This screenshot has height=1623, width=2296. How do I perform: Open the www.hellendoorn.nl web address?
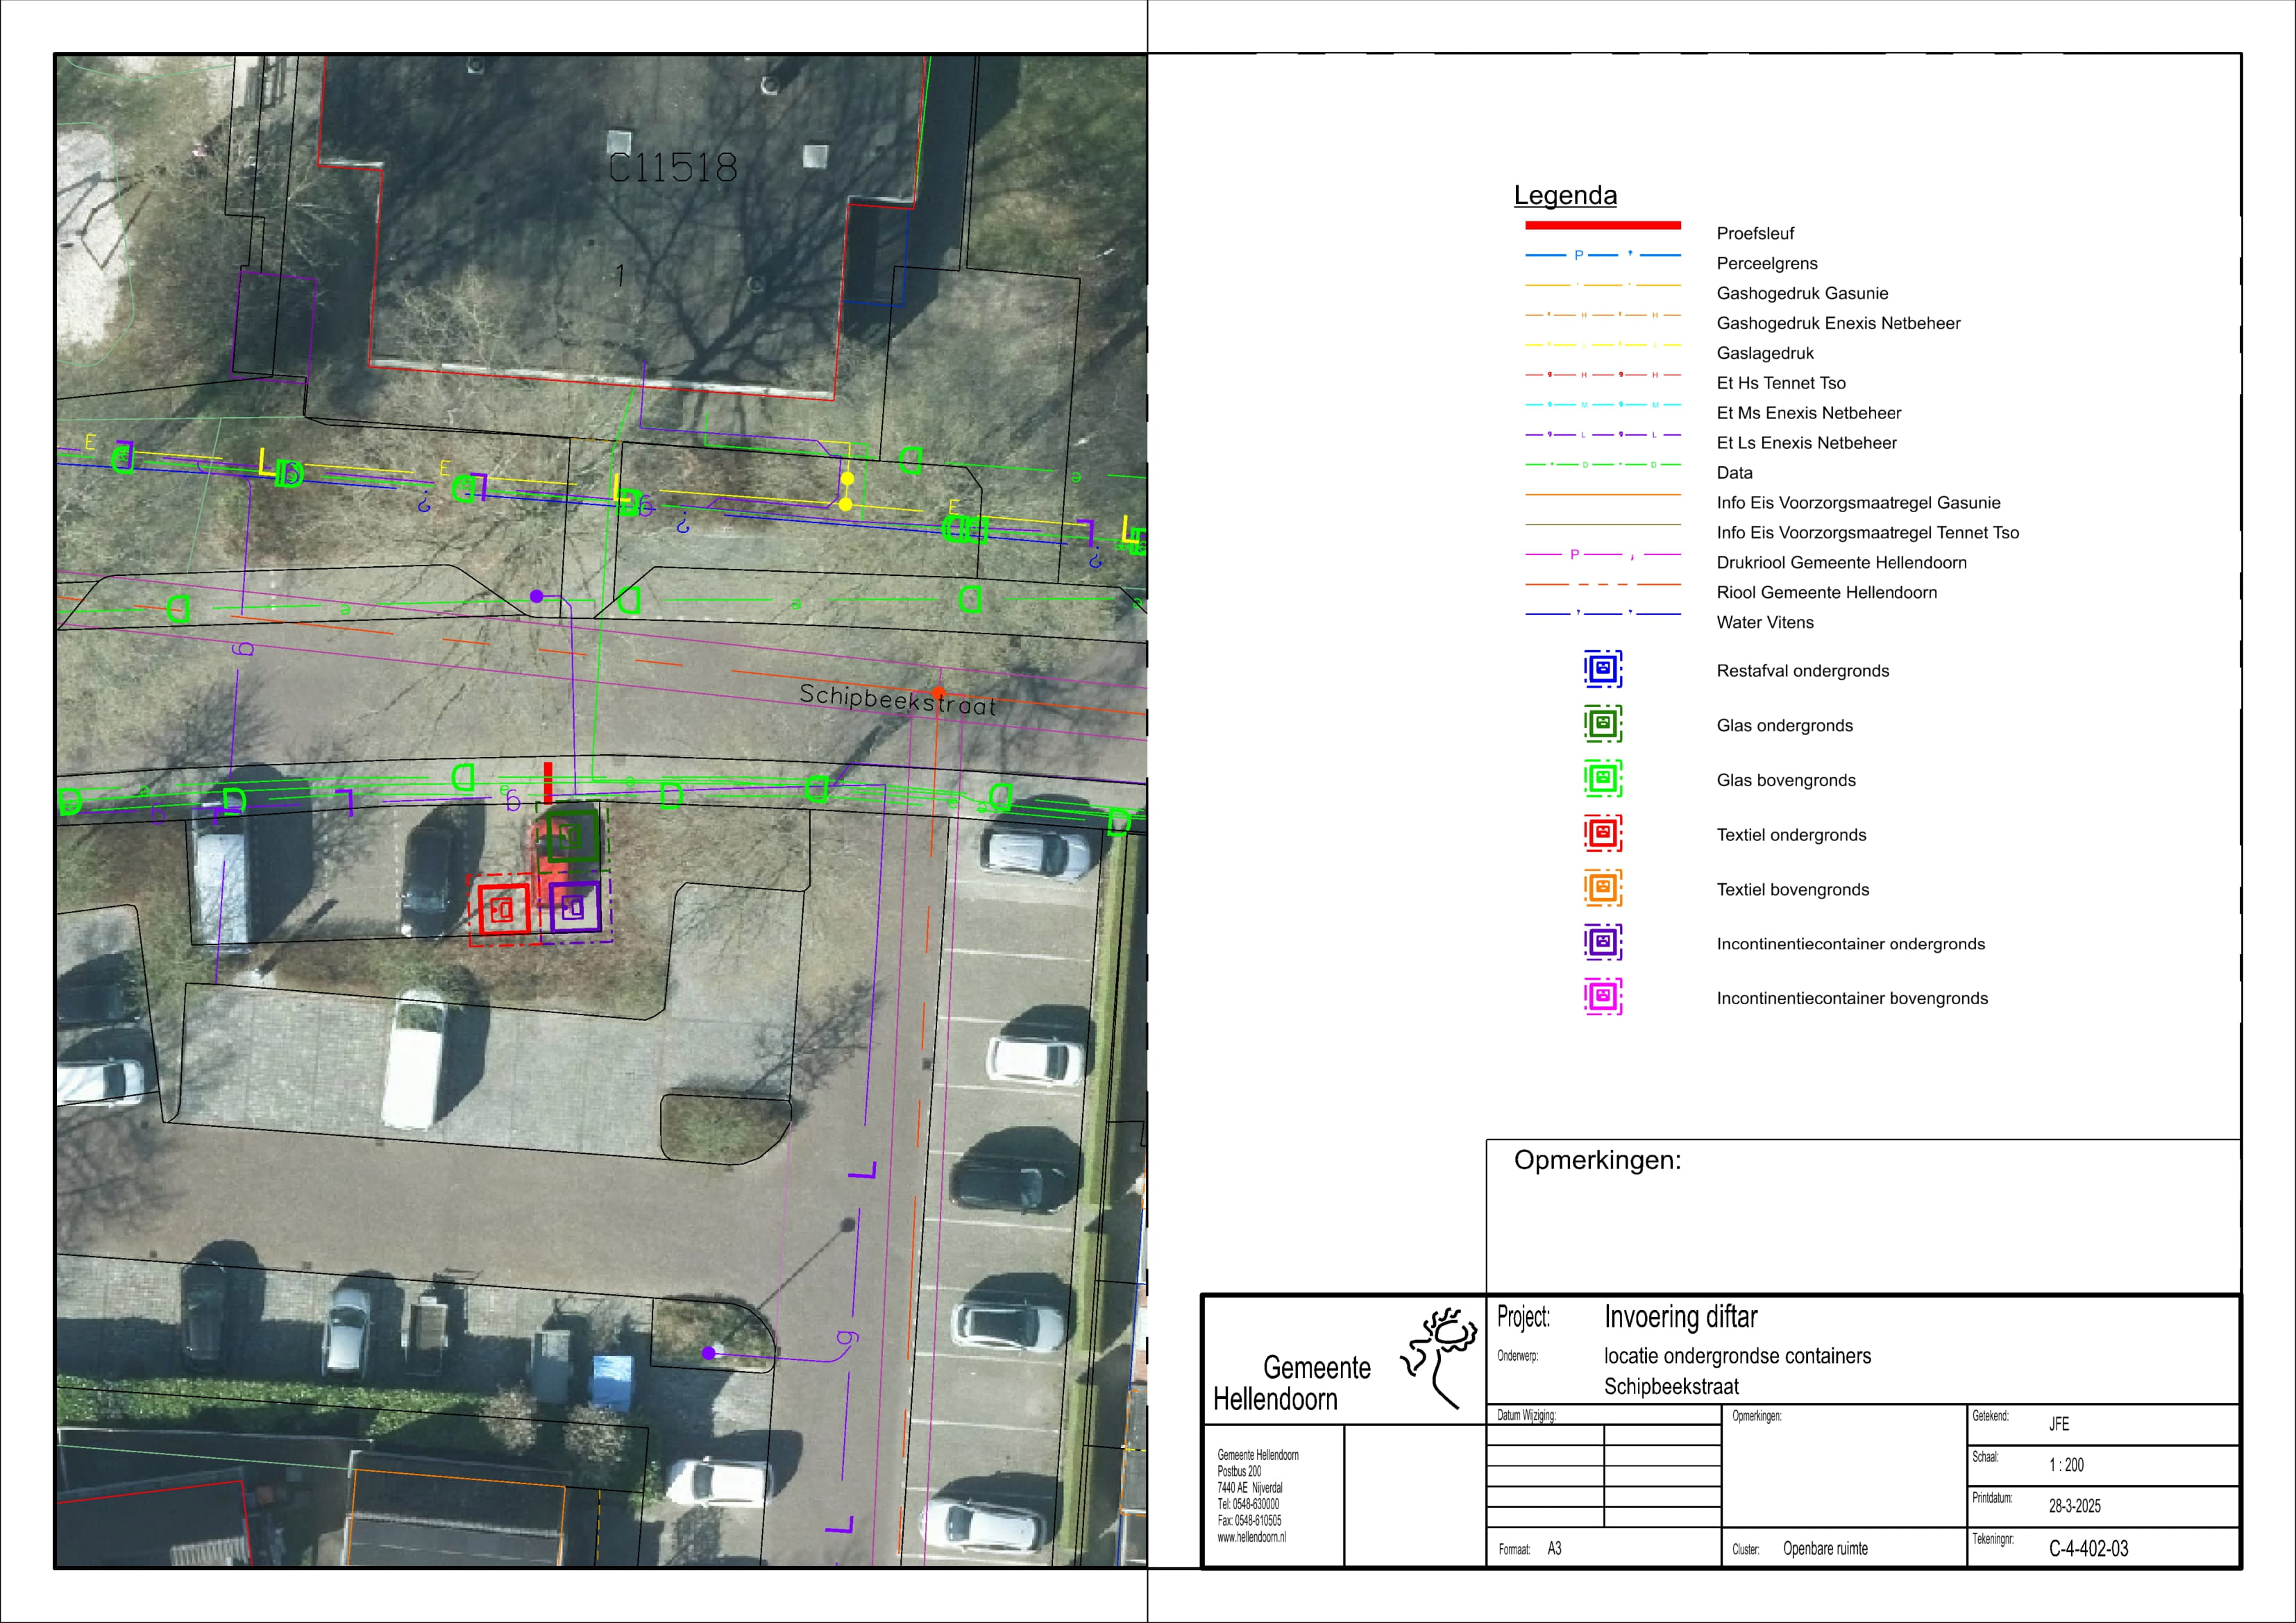click(1251, 1538)
